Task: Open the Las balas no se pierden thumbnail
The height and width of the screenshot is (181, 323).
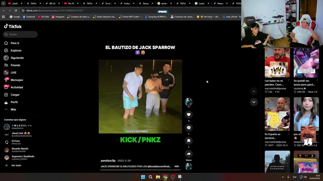Action: pyautogui.click(x=277, y=63)
